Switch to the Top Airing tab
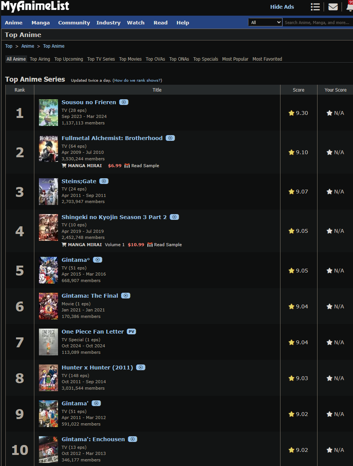Viewport: 353px width, 466px height. click(x=40, y=59)
